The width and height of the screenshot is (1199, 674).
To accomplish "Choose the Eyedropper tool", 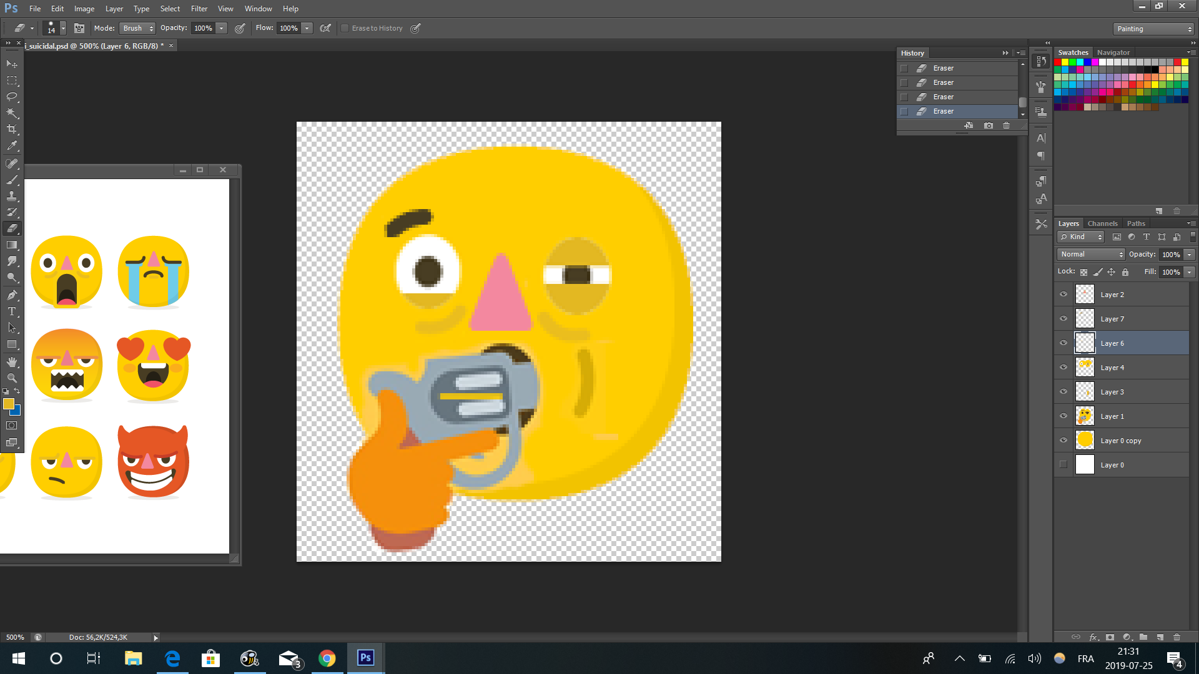I will 12,146.
